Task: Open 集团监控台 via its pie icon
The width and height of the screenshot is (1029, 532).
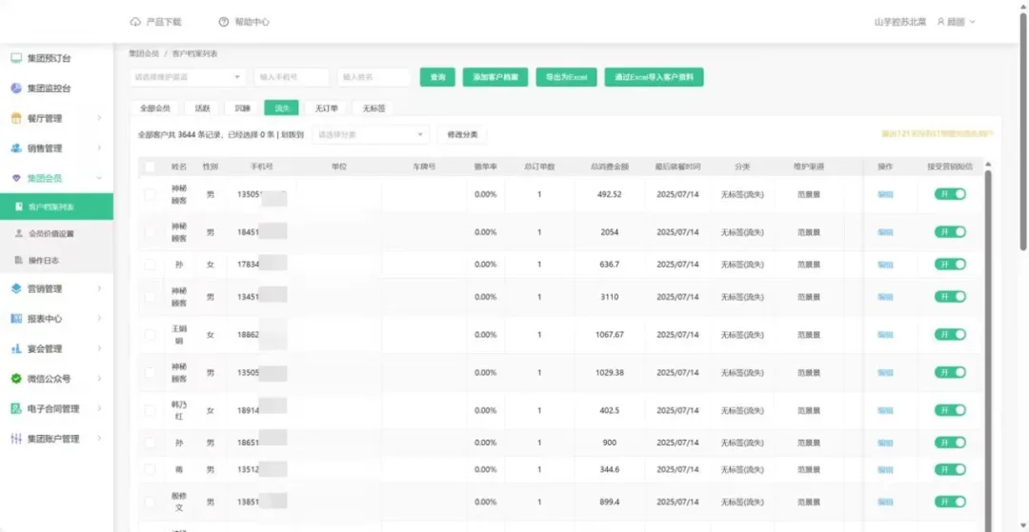Action: tap(16, 89)
